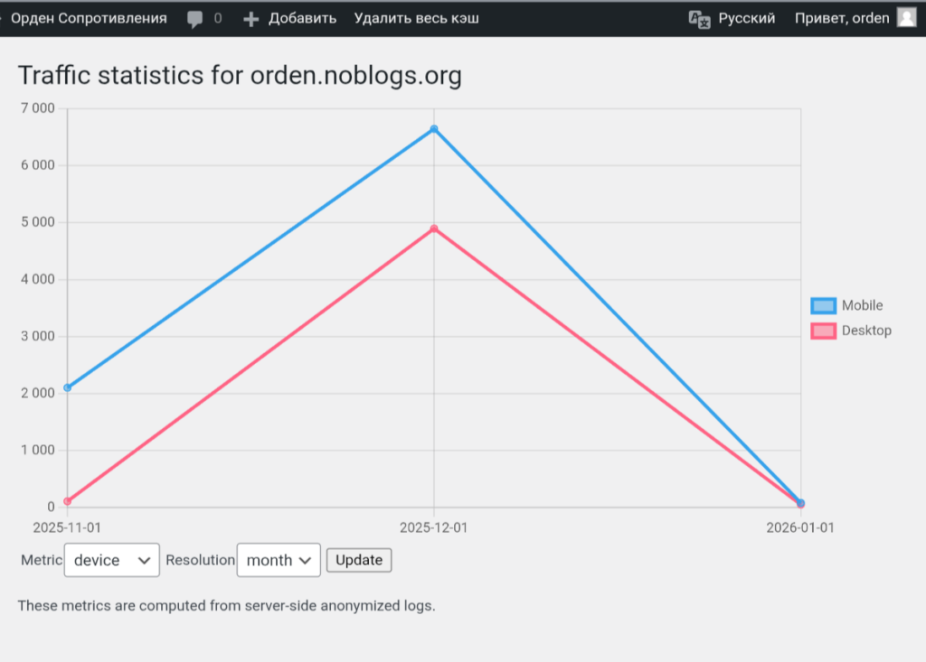Image resolution: width=926 pixels, height=662 pixels.
Task: Open the Metric device dropdown
Action: pos(112,560)
